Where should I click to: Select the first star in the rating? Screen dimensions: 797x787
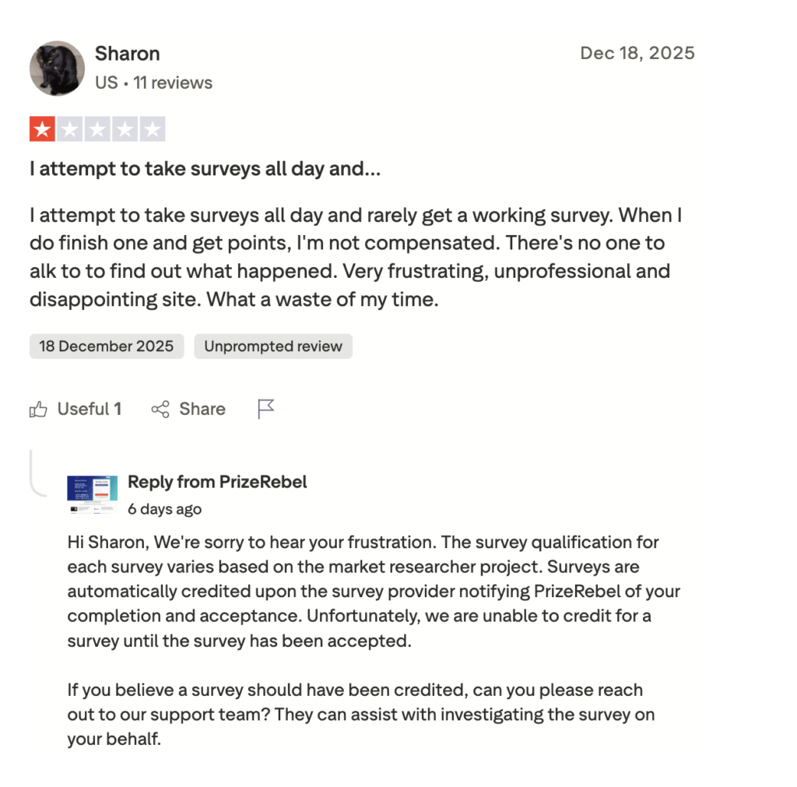point(40,128)
